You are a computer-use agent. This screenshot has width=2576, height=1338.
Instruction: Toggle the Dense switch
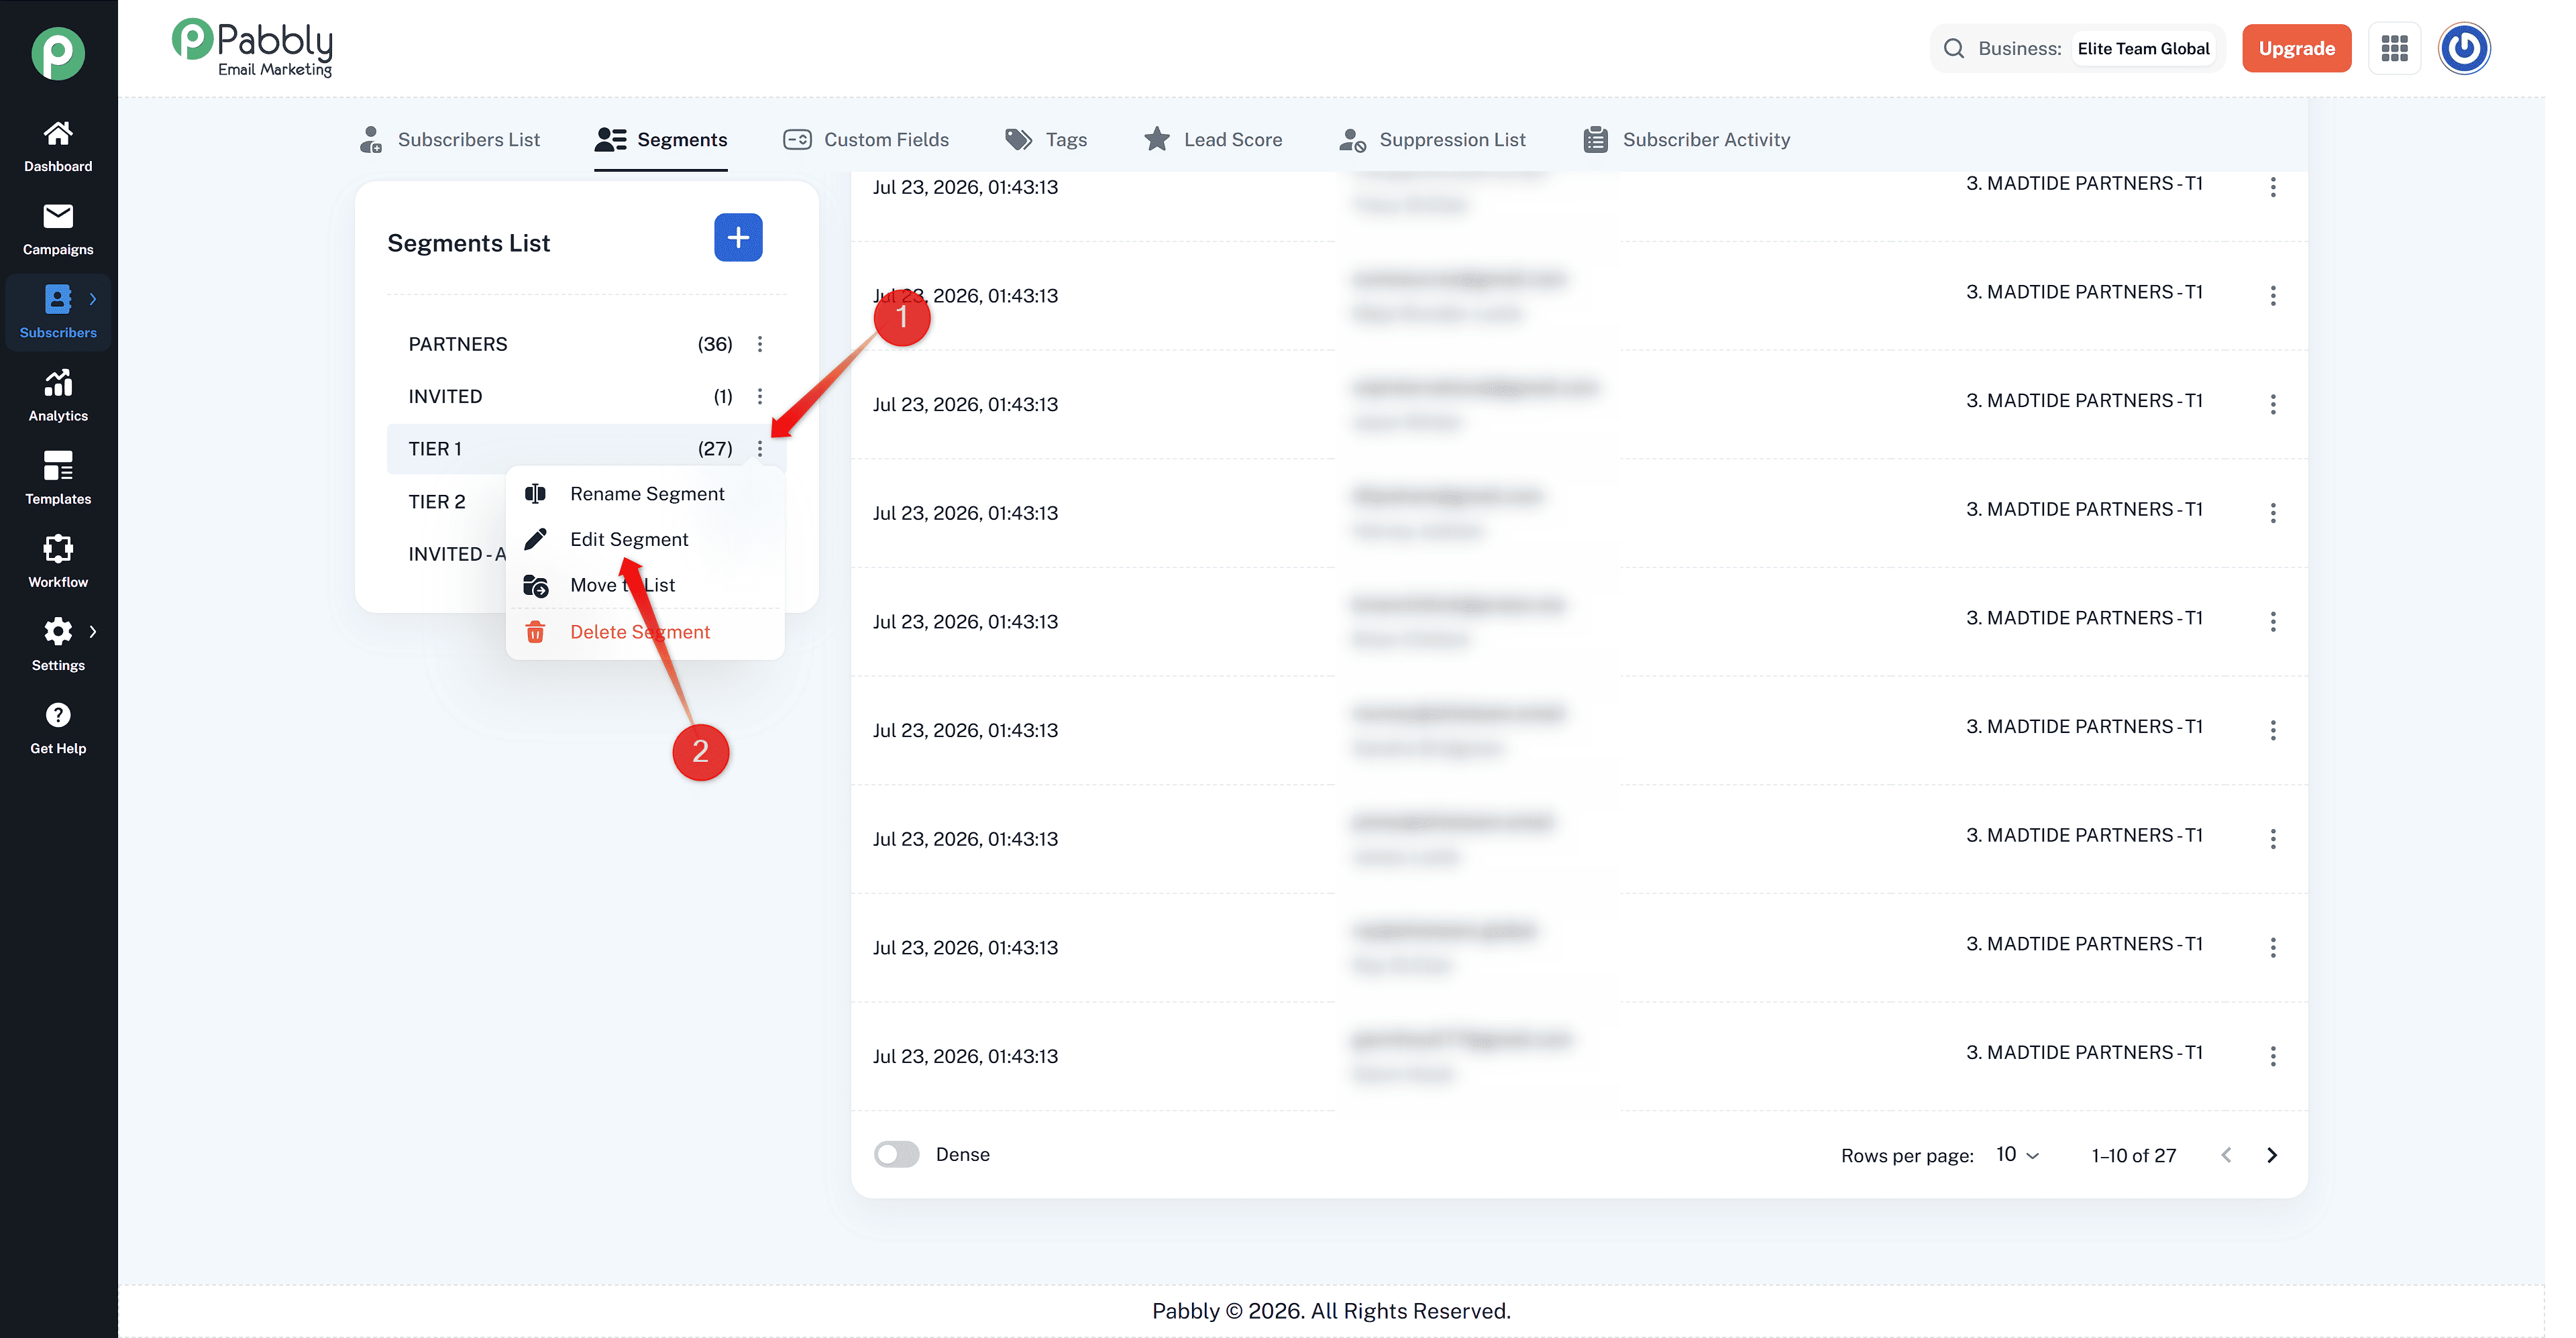896,1154
